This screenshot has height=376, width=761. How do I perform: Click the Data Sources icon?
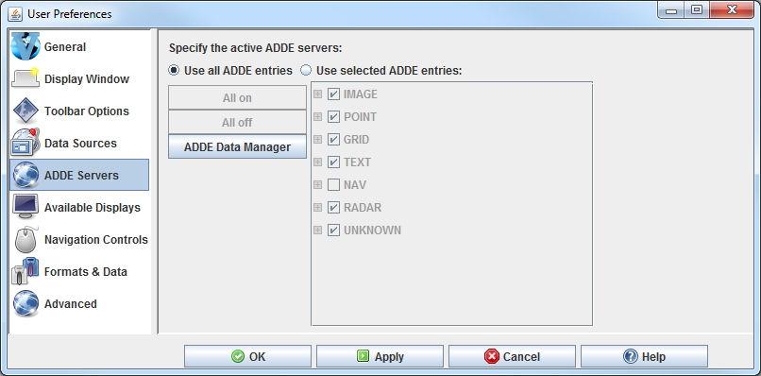pyautogui.click(x=25, y=143)
